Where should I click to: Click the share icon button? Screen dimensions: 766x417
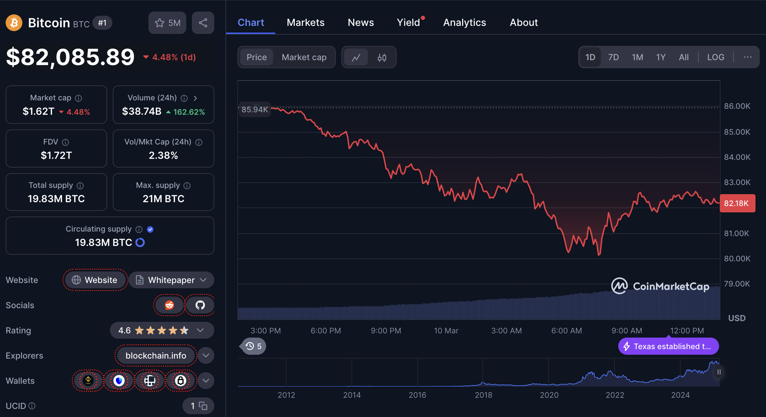(x=203, y=23)
